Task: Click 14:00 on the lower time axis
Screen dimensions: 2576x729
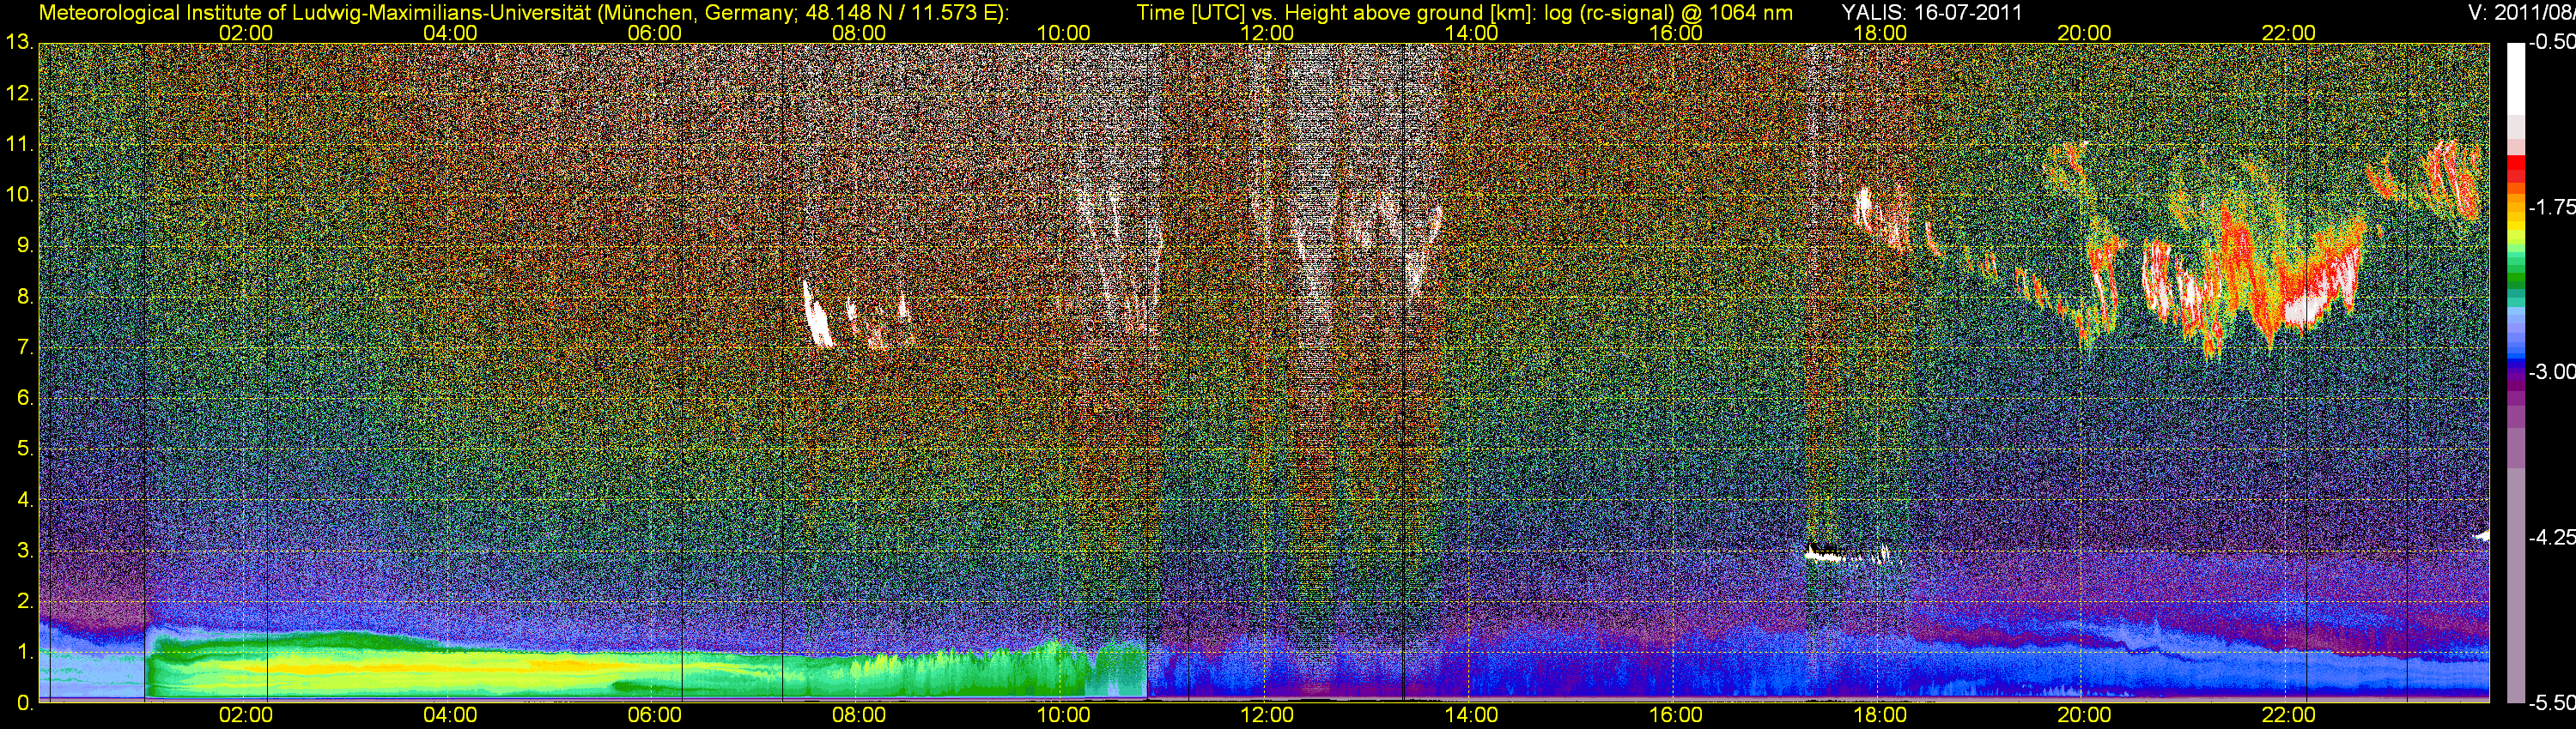Action: click(x=1472, y=715)
